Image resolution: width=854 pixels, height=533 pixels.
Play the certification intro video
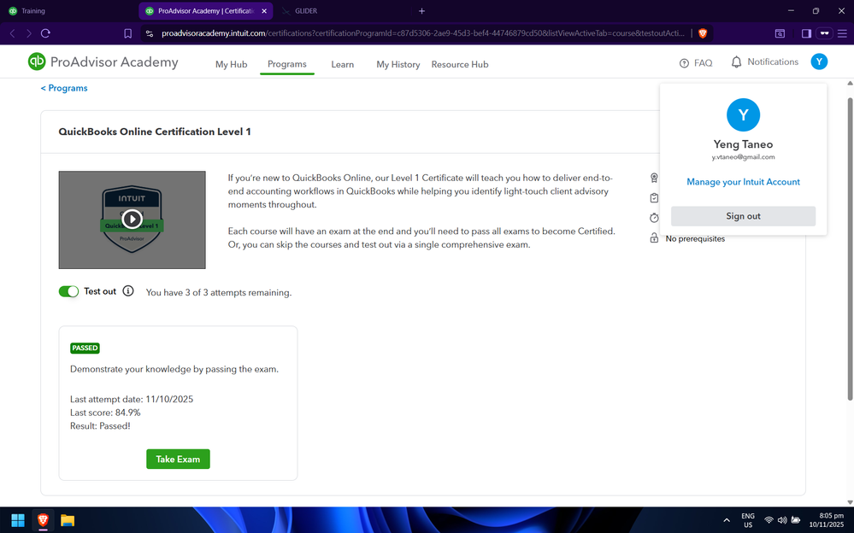[132, 219]
